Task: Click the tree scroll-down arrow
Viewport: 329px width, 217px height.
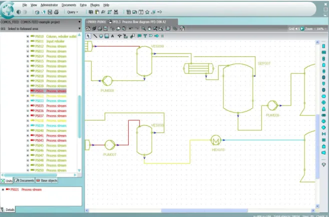Action: click(79, 170)
